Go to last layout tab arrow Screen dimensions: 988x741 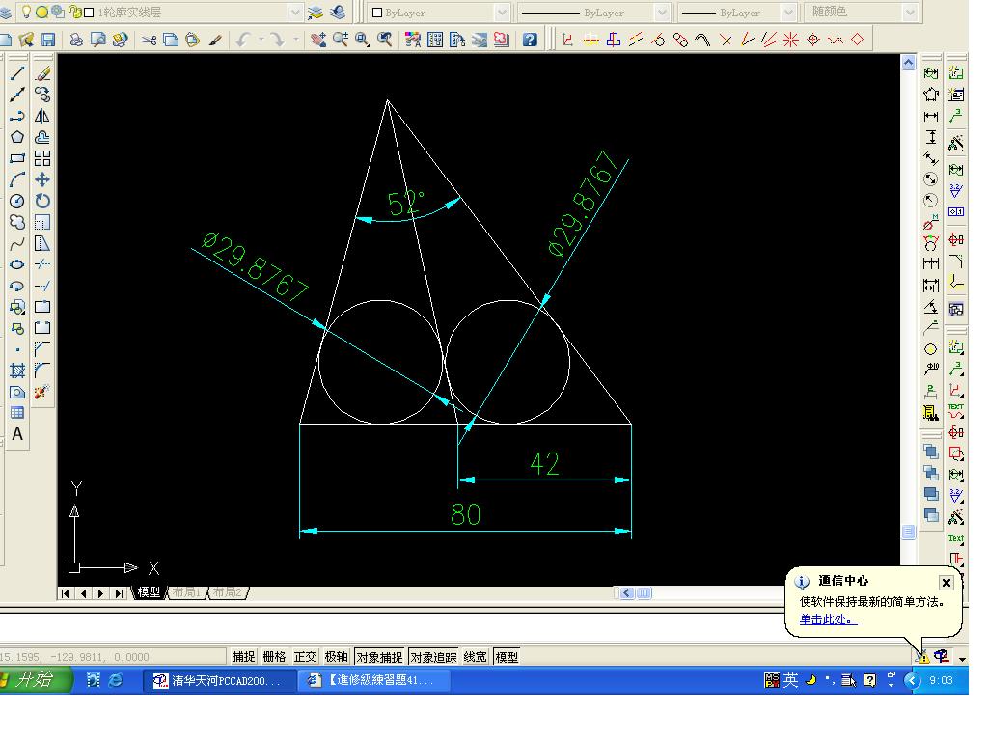(119, 593)
